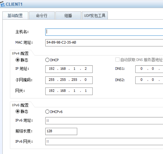Click the 前缀长度 label
Screen dimensions: 163x154
coord(24,131)
